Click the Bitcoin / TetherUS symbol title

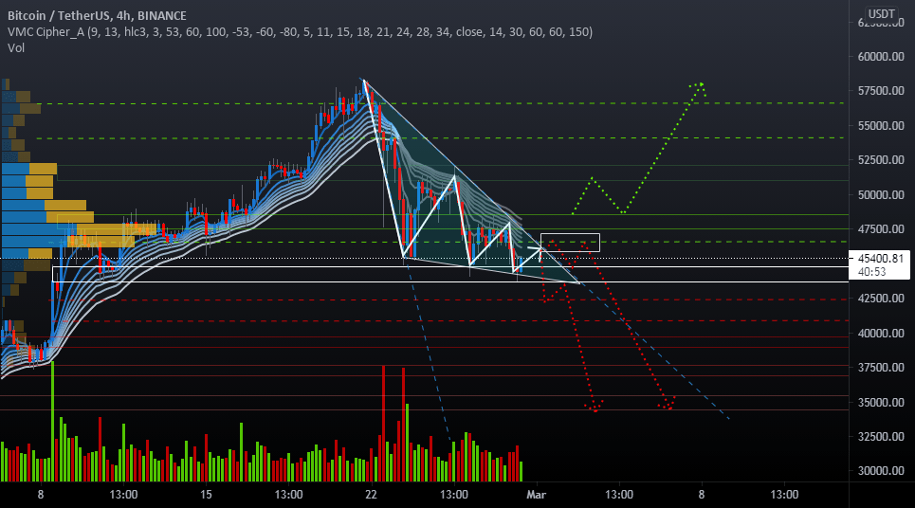click(x=97, y=16)
